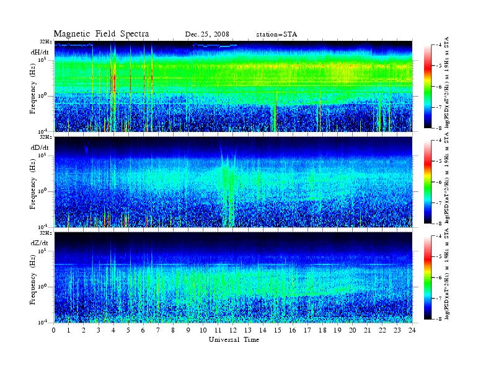Click the '32Hz' label of dZ/dt panel
The image size is (491, 379).
(x=46, y=233)
